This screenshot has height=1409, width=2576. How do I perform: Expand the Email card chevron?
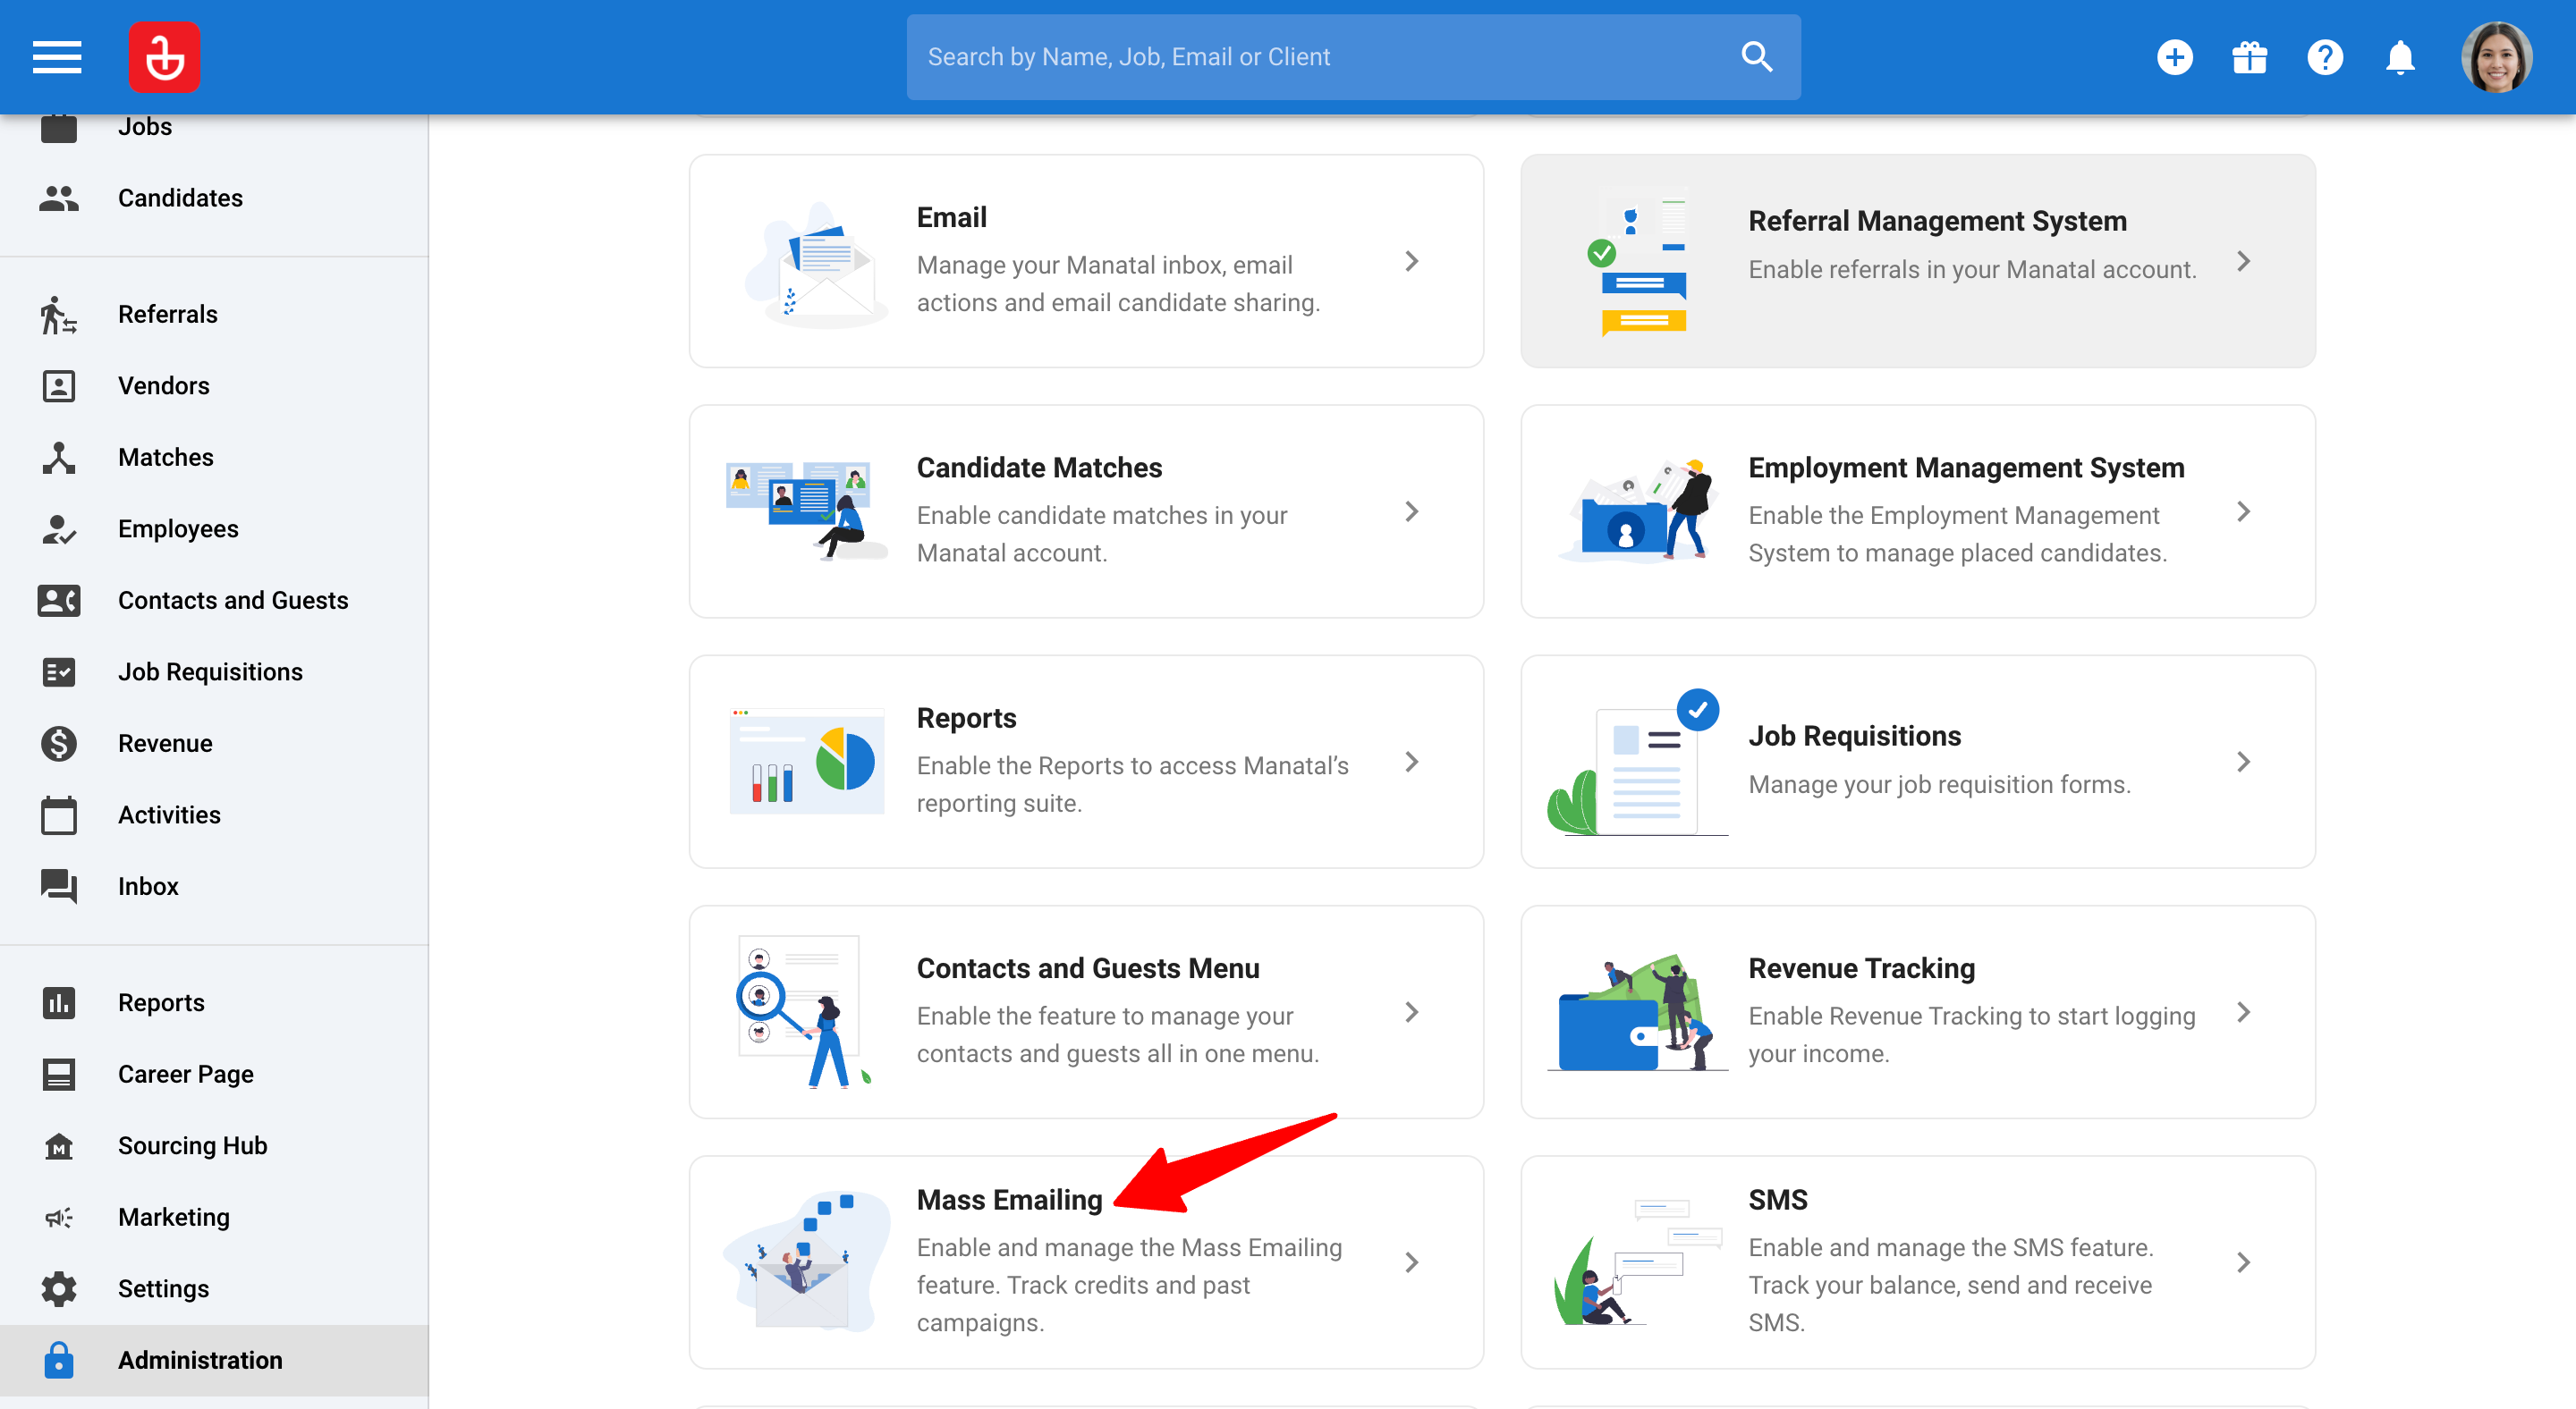tap(1411, 262)
